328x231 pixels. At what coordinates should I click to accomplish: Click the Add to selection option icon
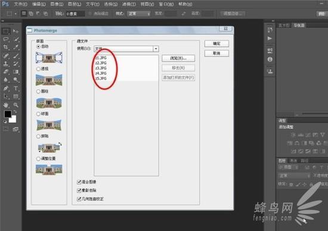point(31,14)
